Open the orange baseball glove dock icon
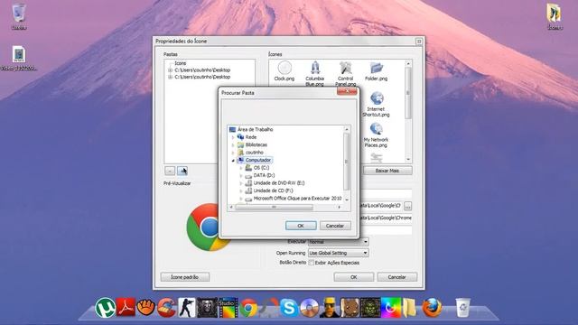 pyautogui.click(x=146, y=307)
